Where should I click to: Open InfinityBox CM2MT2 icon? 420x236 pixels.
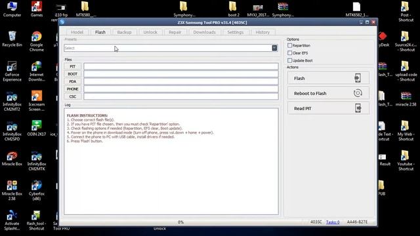tap(12, 101)
